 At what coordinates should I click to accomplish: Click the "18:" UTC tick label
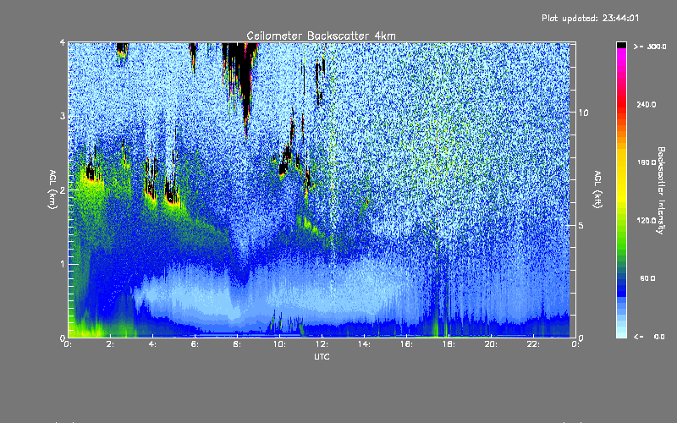[x=449, y=344]
